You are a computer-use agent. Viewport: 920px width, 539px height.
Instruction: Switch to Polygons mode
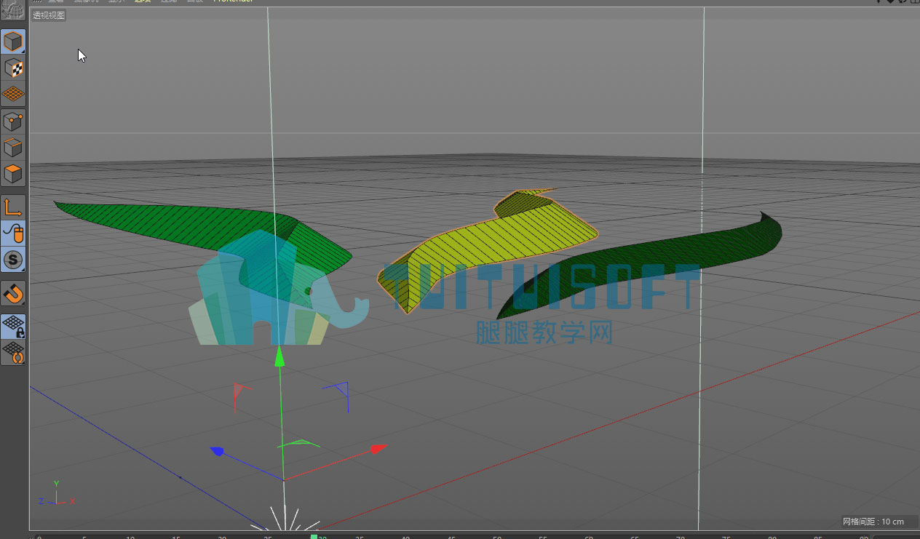pos(13,174)
